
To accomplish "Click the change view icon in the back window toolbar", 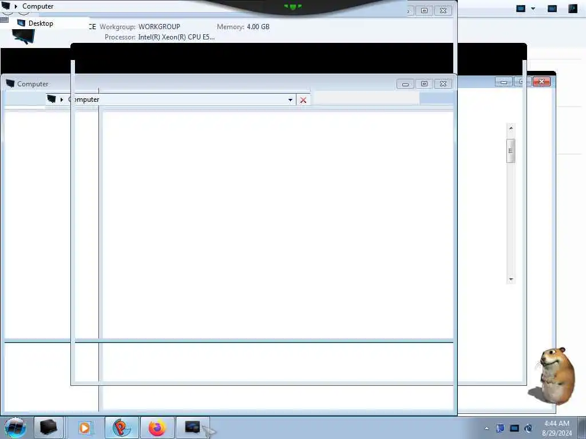I will 521,9.
